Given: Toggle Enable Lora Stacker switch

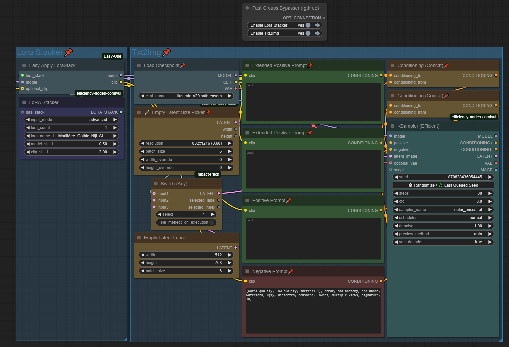Looking at the screenshot, I should pyautogui.click(x=308, y=25).
